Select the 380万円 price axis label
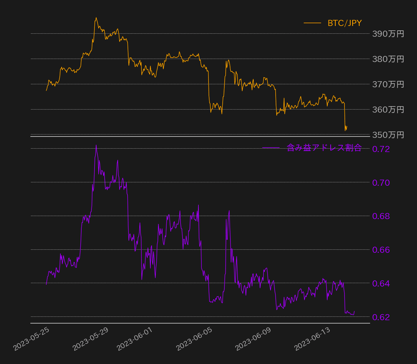Image resolution: width=417 pixels, height=364 pixels. (x=388, y=59)
